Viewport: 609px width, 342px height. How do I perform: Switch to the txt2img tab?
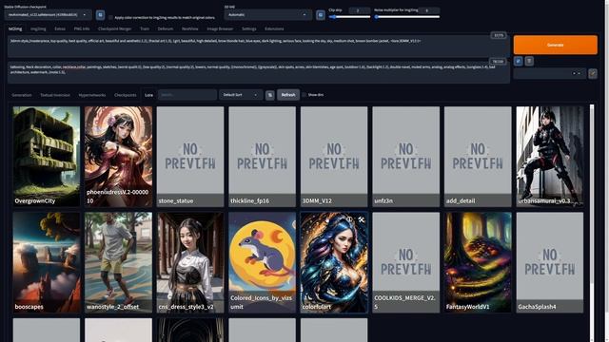15,28
